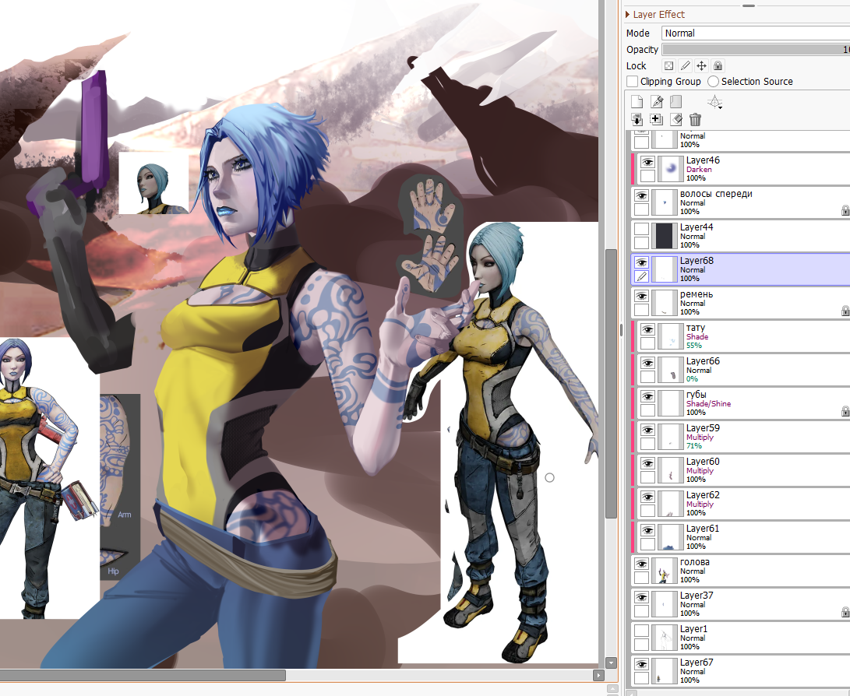Select the Selection Source radio button
Viewport: 850px width, 696px height.
coord(713,82)
